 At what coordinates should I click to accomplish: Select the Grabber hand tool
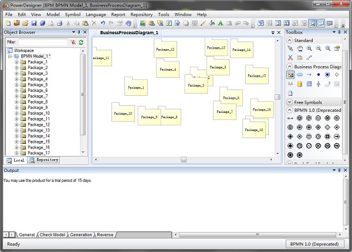pos(300,49)
